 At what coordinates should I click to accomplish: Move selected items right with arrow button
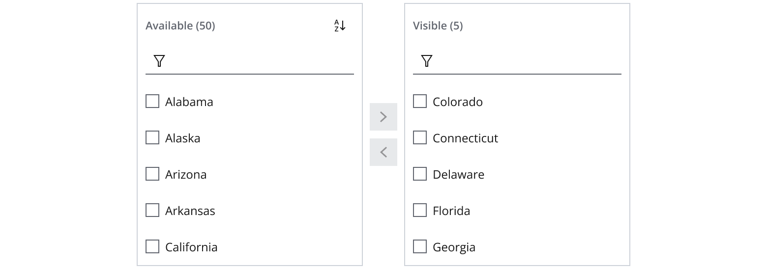tap(383, 117)
